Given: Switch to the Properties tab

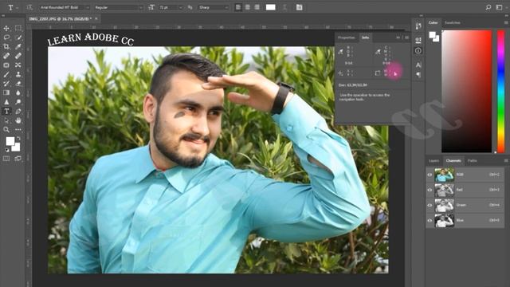Looking at the screenshot, I should pos(346,37).
